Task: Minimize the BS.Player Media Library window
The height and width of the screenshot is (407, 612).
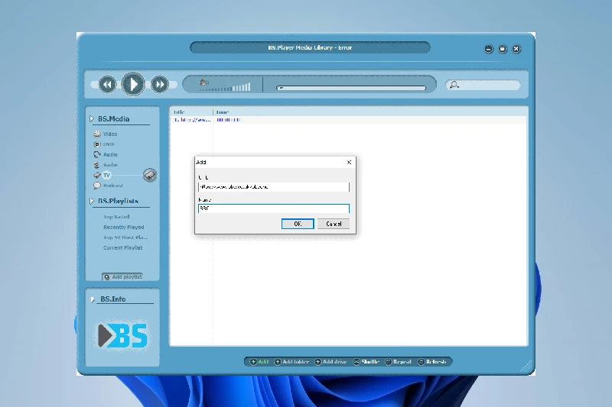Action: pyautogui.click(x=489, y=49)
